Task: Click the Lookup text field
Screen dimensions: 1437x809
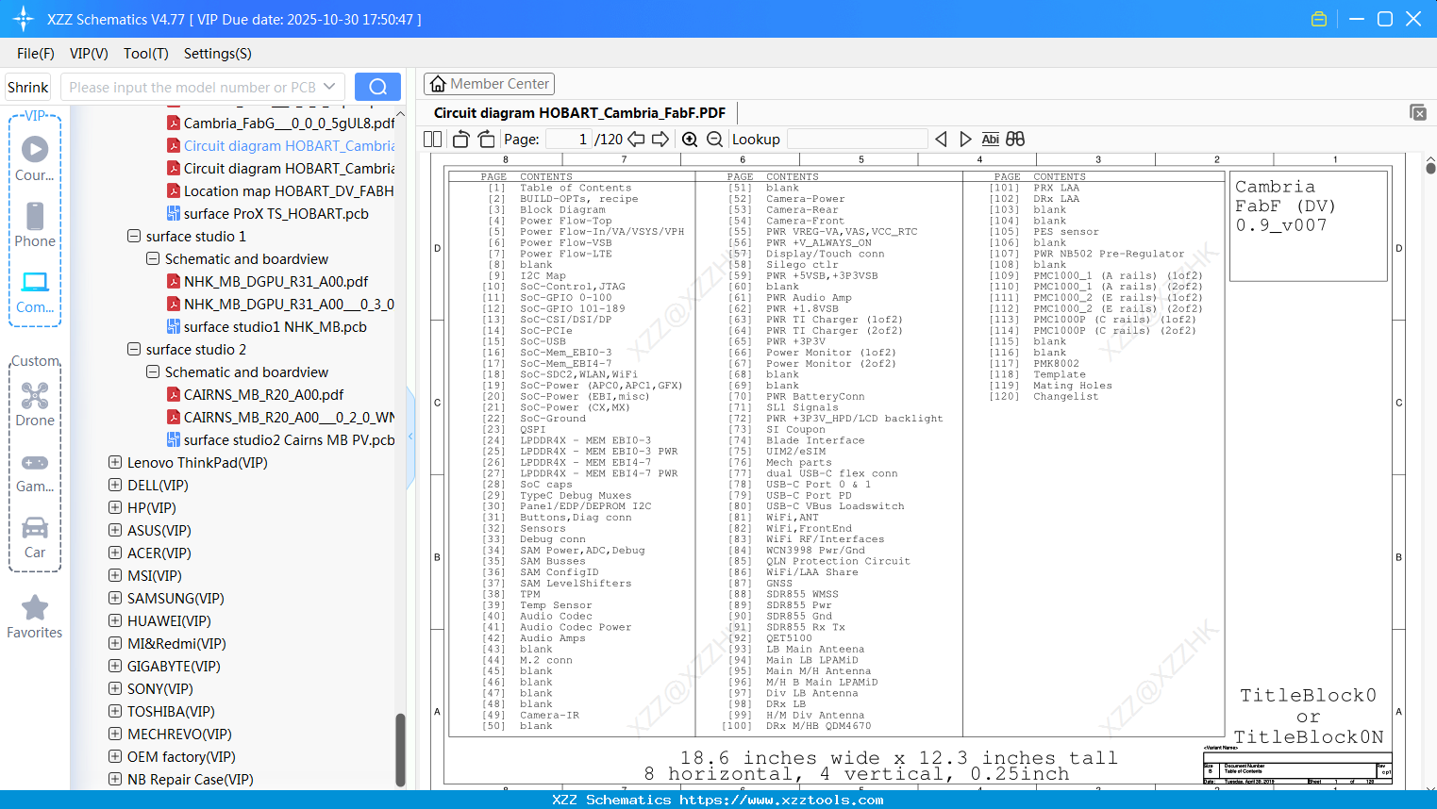Action: (857, 140)
